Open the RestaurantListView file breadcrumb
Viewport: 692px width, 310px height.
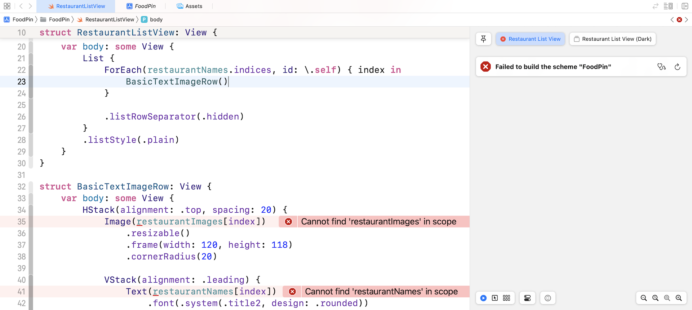coord(105,19)
